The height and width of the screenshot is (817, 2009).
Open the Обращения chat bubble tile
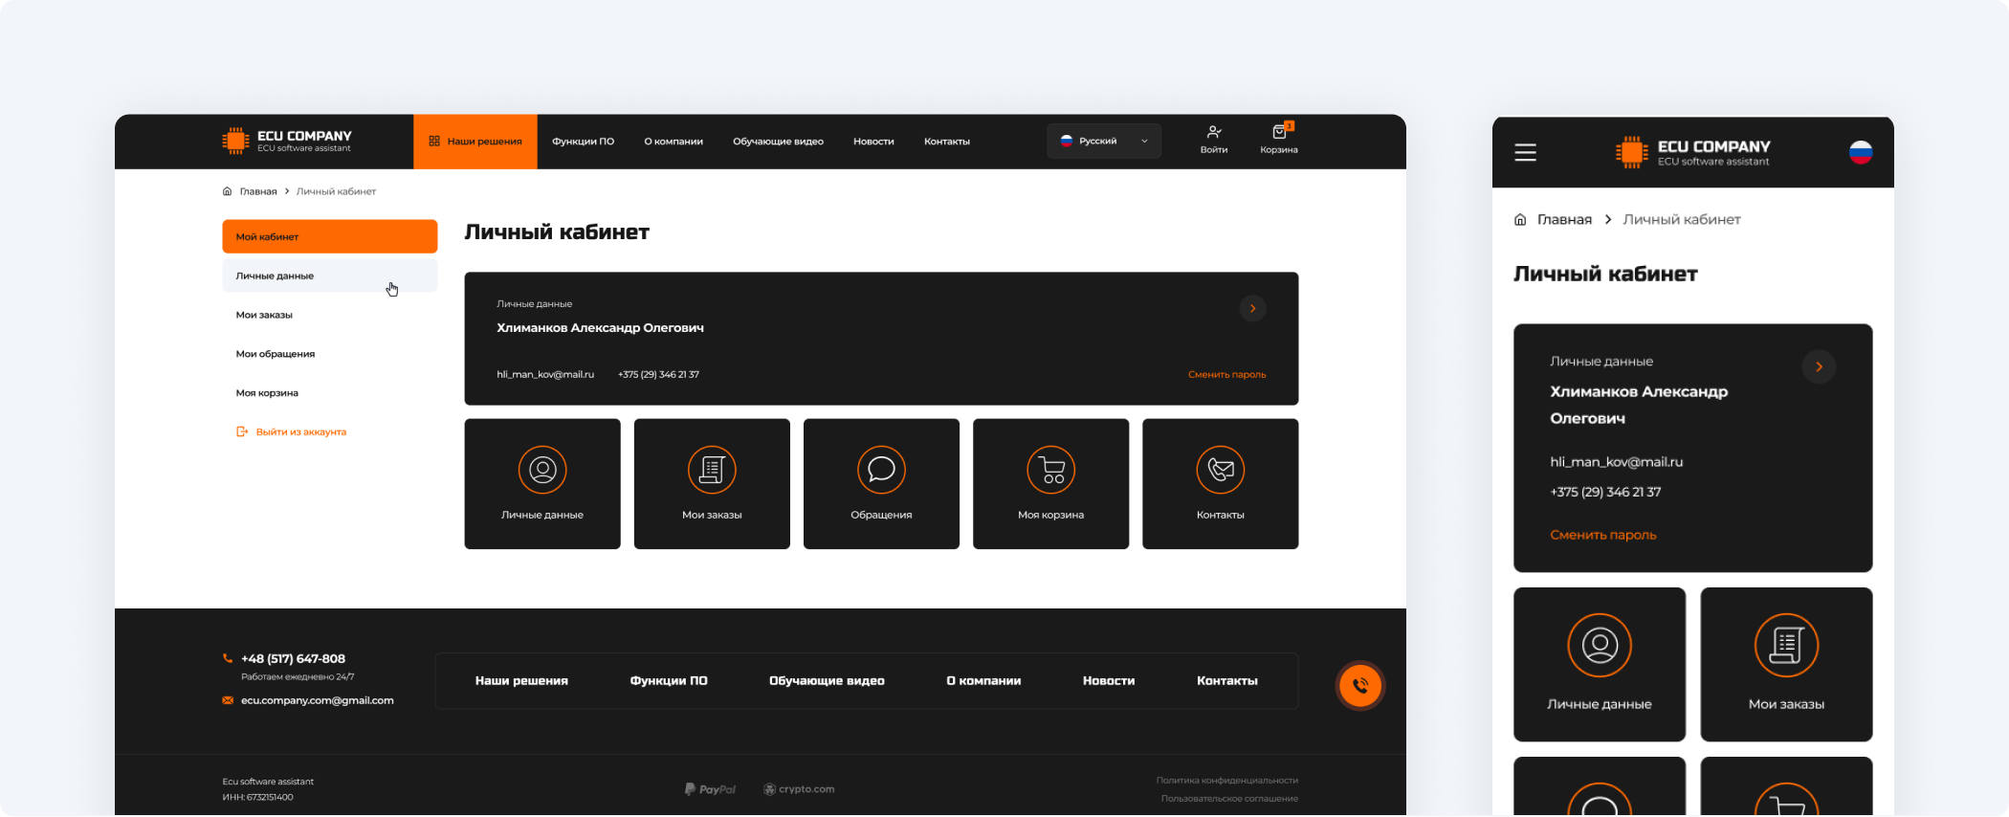(881, 484)
